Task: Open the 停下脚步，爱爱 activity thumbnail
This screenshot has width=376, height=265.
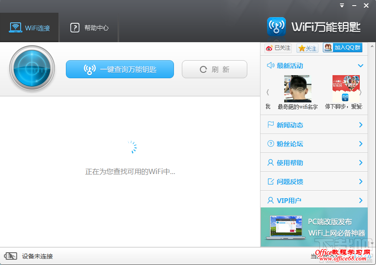Action: [x=347, y=88]
